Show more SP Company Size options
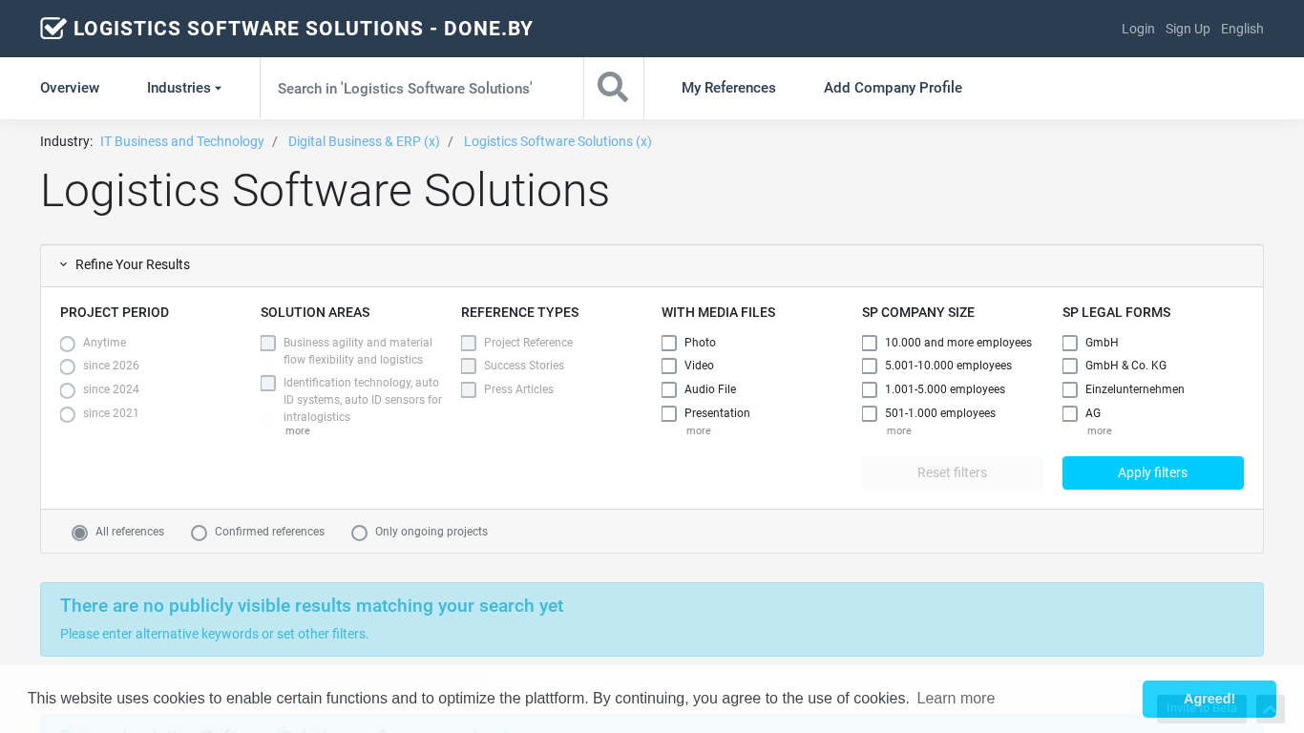This screenshot has width=1304, height=733. (898, 431)
